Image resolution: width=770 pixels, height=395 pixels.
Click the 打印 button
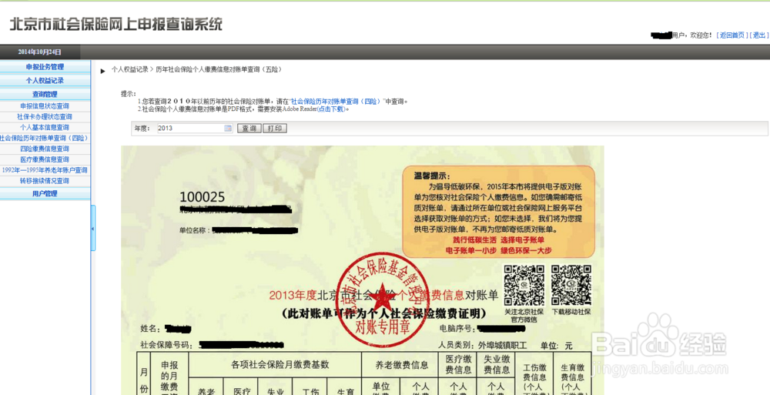tap(275, 129)
